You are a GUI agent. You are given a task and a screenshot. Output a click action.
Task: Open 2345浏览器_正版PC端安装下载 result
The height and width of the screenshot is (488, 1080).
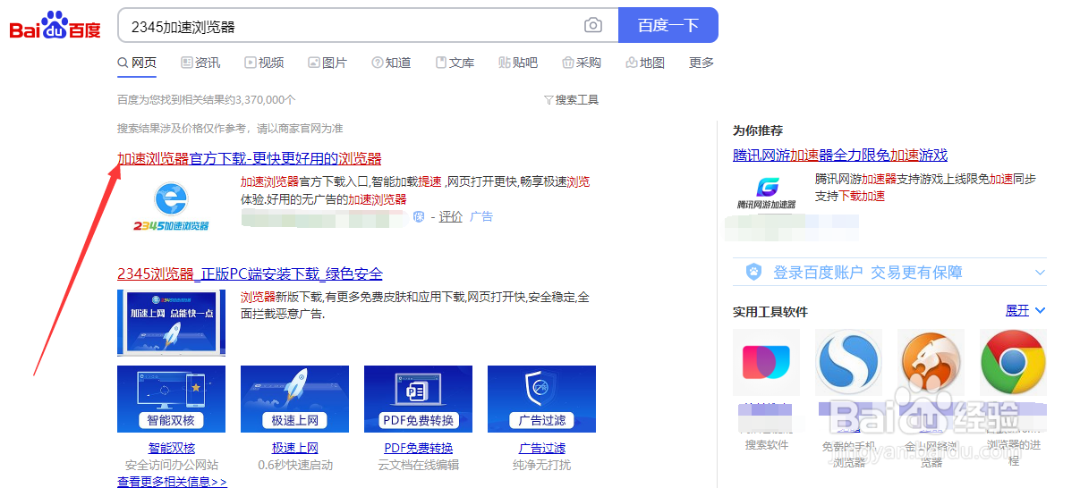(250, 273)
